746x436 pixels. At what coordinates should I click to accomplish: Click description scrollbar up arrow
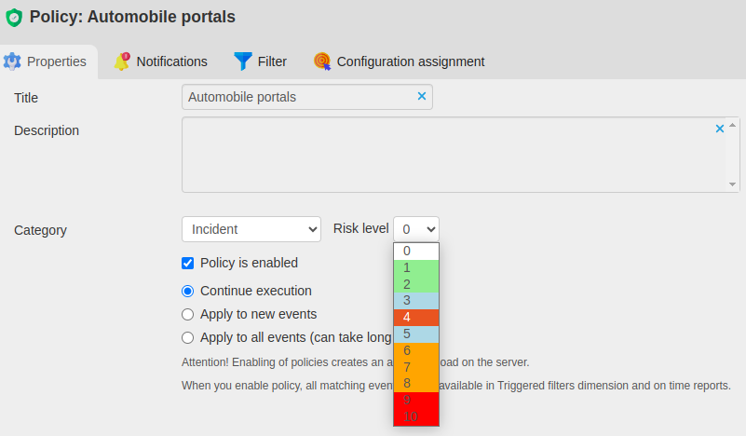pyautogui.click(x=733, y=125)
